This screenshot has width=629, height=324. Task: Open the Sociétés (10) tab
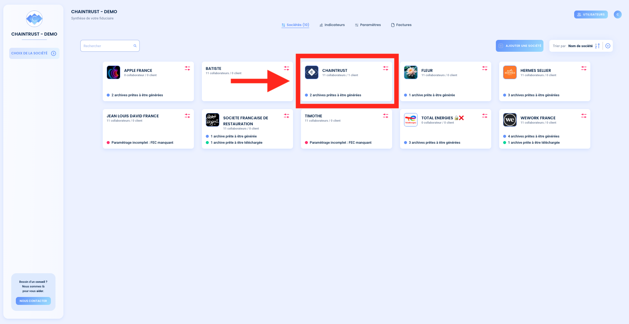tap(295, 25)
